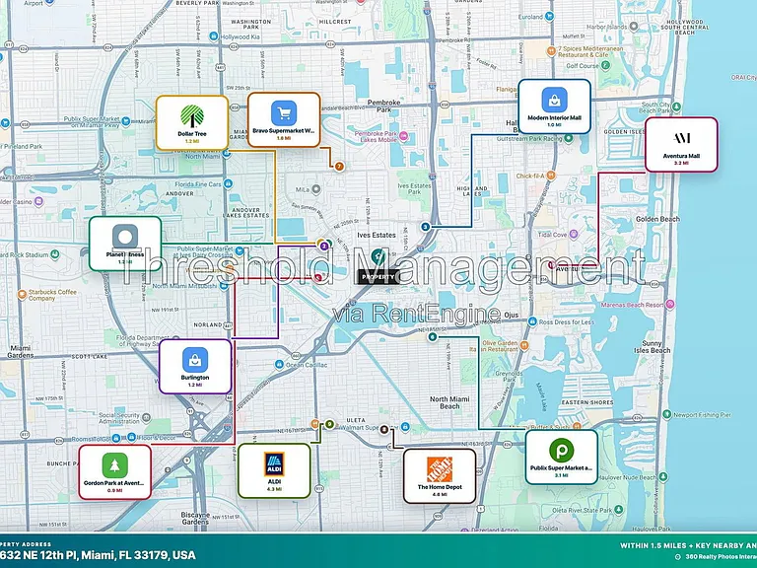This screenshot has width=757, height=568.
Task: Select the Olive Garden restaurant pin
Action: 524,346
